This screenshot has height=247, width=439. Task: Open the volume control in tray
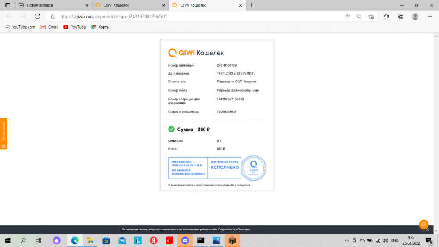click(x=385, y=240)
